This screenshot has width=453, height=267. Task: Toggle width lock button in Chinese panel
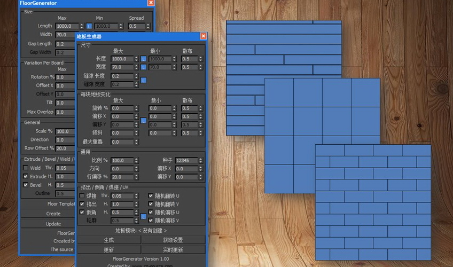pos(143,67)
